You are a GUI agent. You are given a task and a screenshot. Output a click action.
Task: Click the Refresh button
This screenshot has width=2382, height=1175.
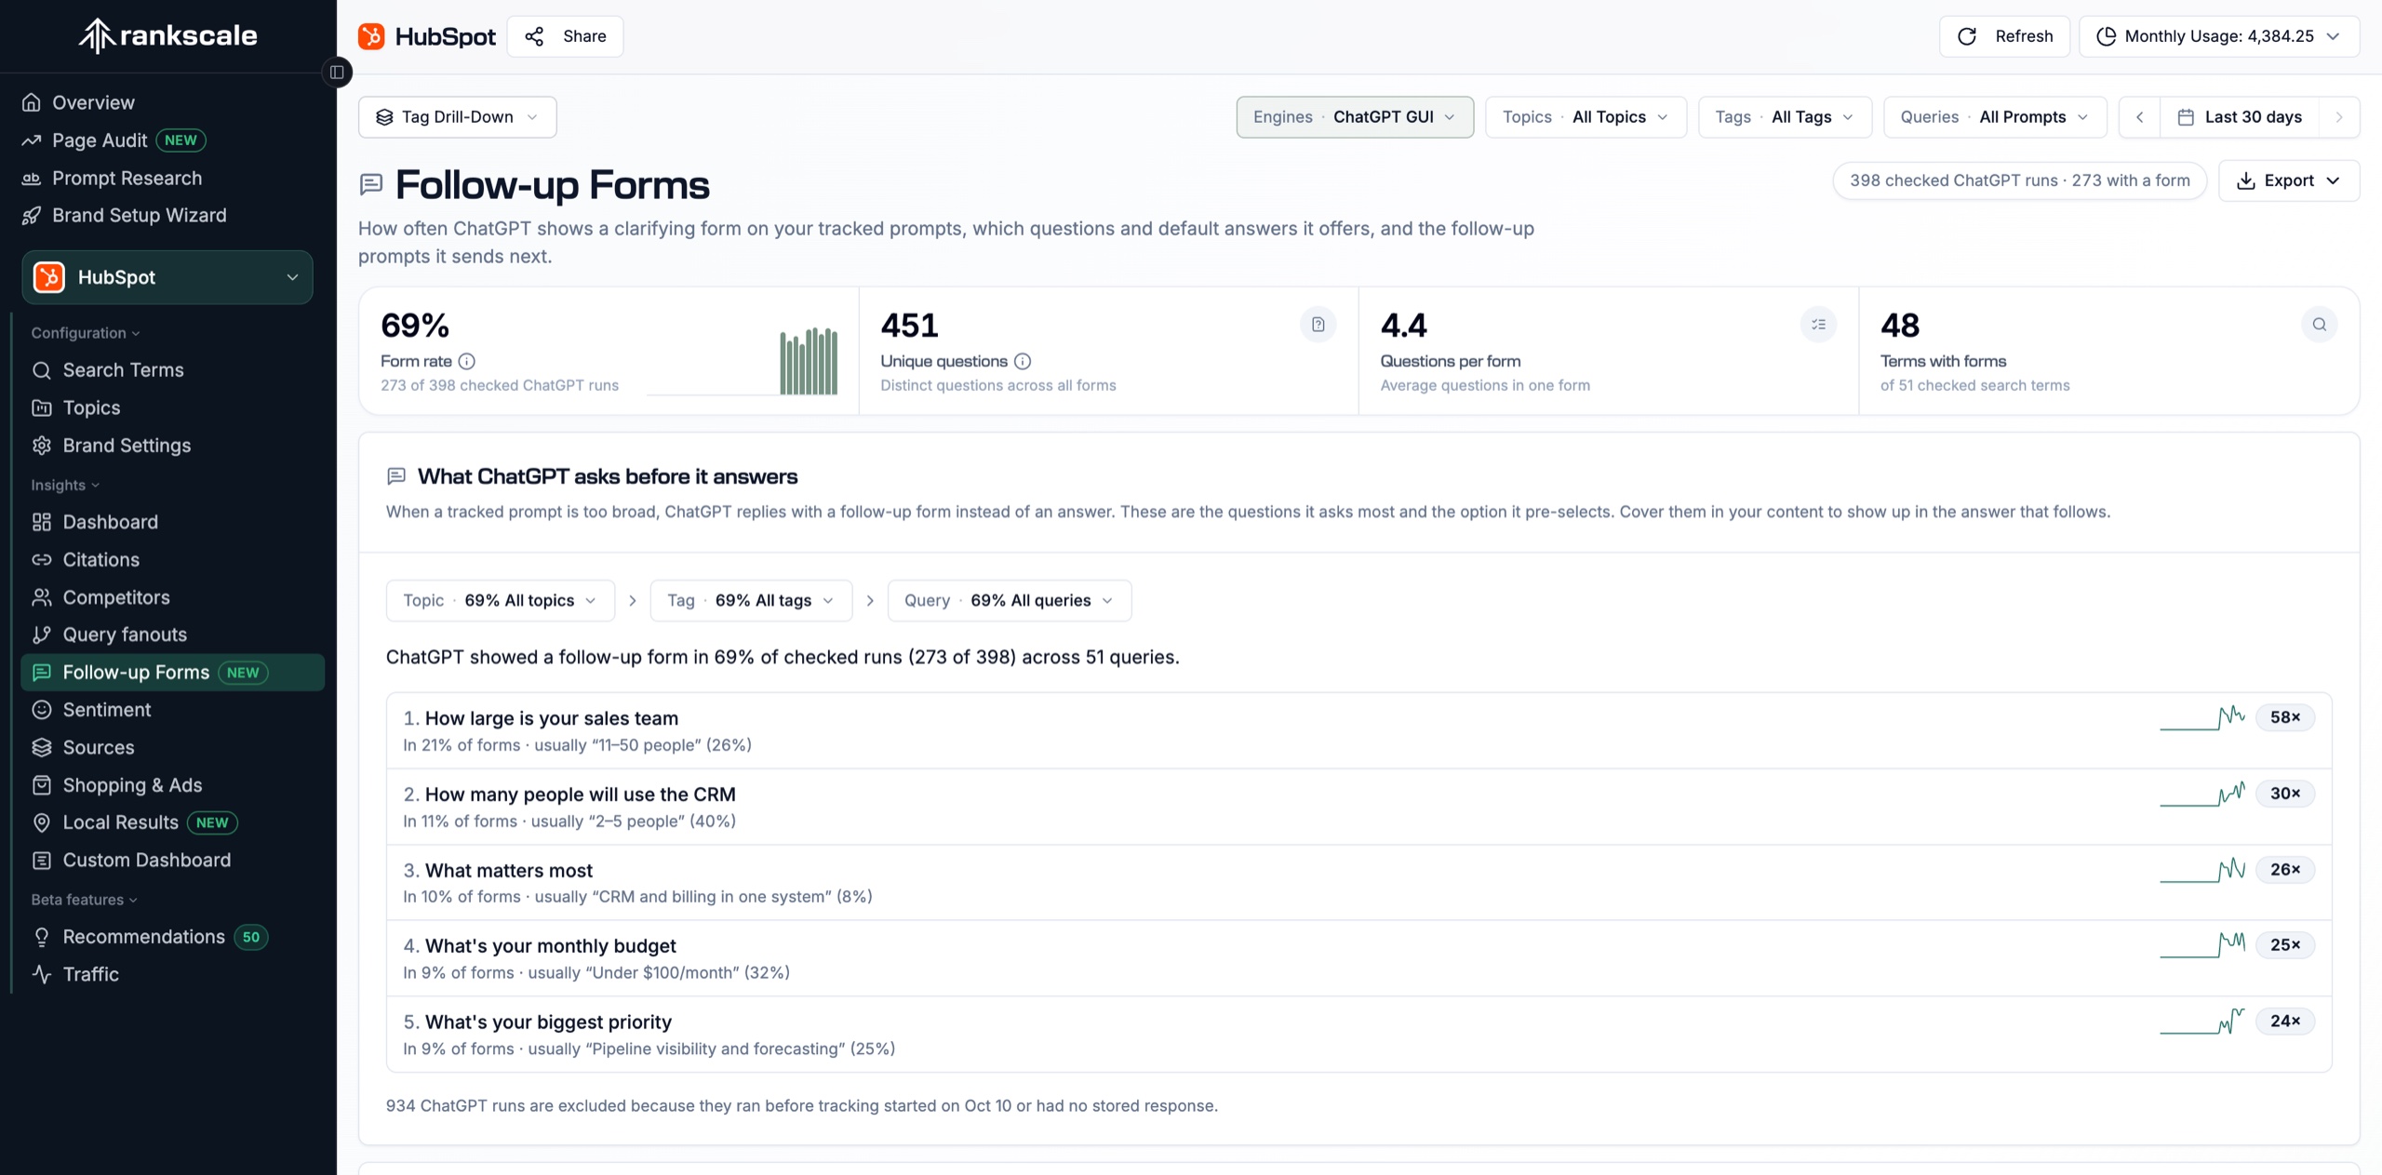(2004, 36)
